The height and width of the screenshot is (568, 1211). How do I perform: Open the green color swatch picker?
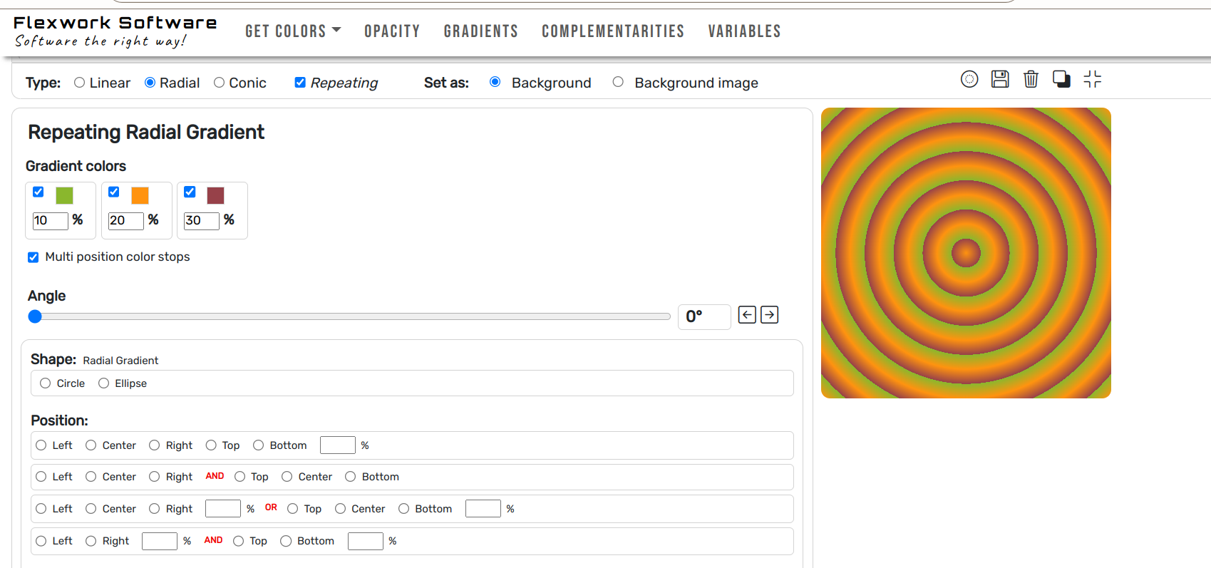[64, 195]
